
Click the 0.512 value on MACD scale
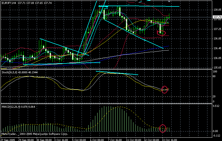(x=216, y=106)
